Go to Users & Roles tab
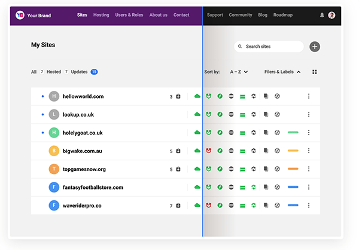The image size is (359, 250). 130,15
